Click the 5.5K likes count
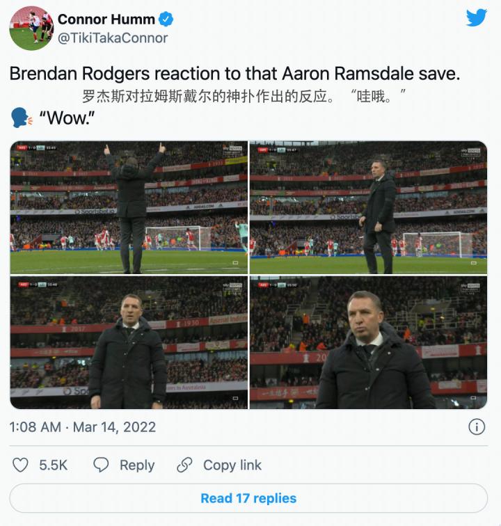Image resolution: width=501 pixels, height=526 pixels. pos(54,465)
